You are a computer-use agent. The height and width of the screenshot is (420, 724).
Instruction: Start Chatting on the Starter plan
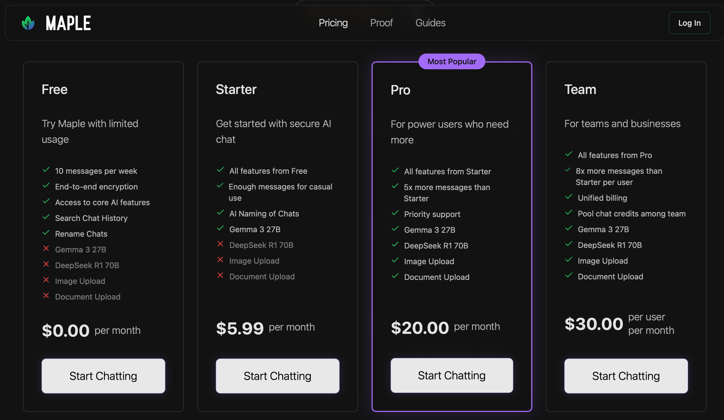point(277,376)
